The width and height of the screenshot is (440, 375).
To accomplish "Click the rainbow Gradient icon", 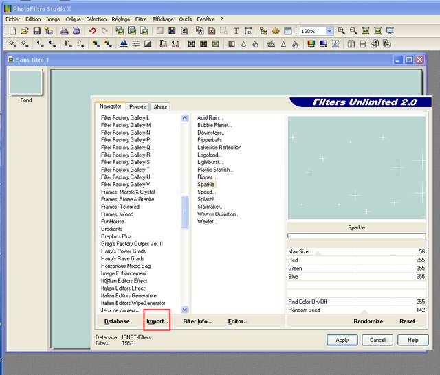I will [x=311, y=44].
